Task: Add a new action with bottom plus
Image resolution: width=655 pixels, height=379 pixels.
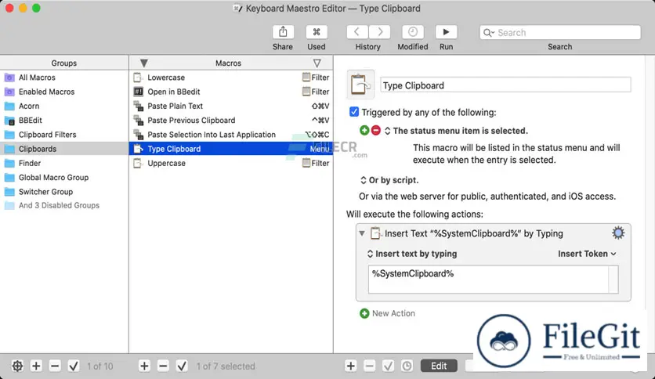Action: coord(351,366)
